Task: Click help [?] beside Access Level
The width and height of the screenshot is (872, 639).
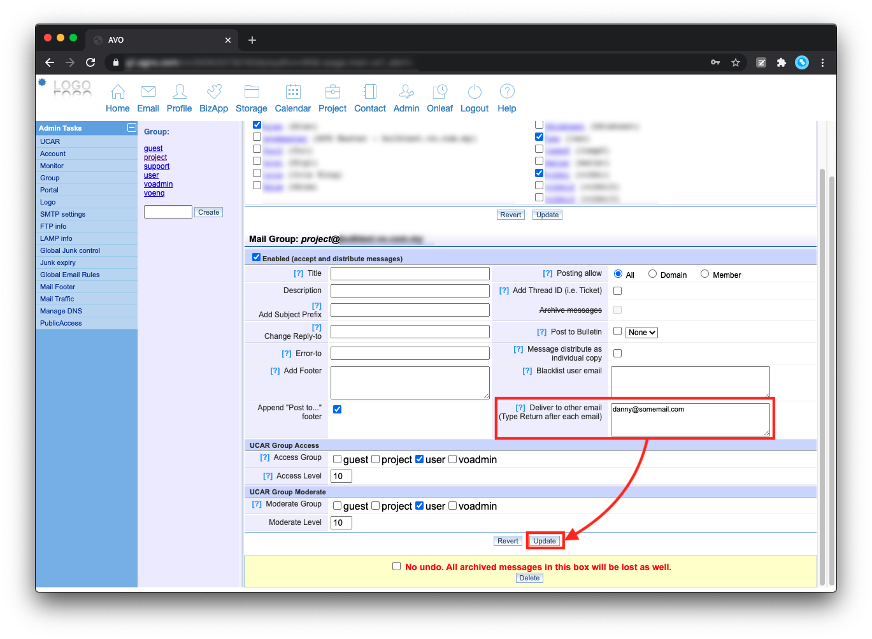Action: point(268,476)
